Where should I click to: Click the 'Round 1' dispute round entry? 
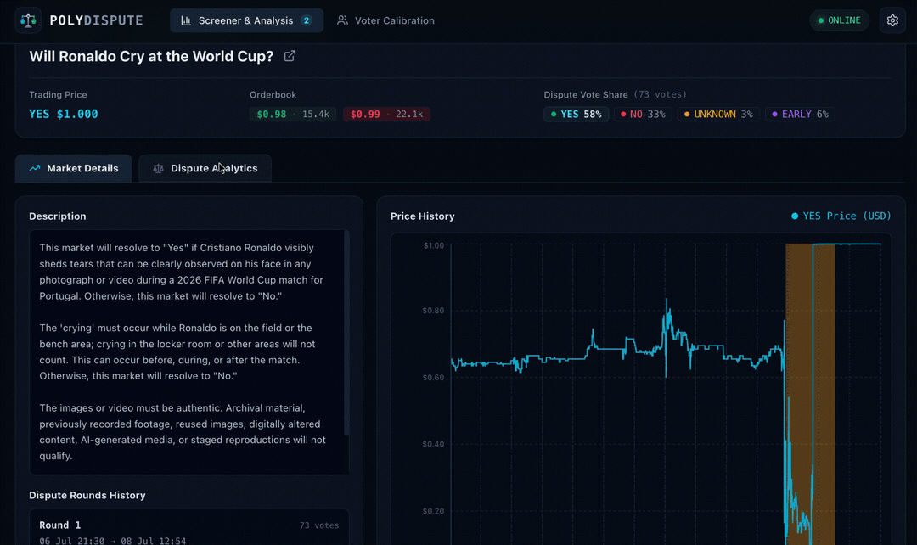188,527
